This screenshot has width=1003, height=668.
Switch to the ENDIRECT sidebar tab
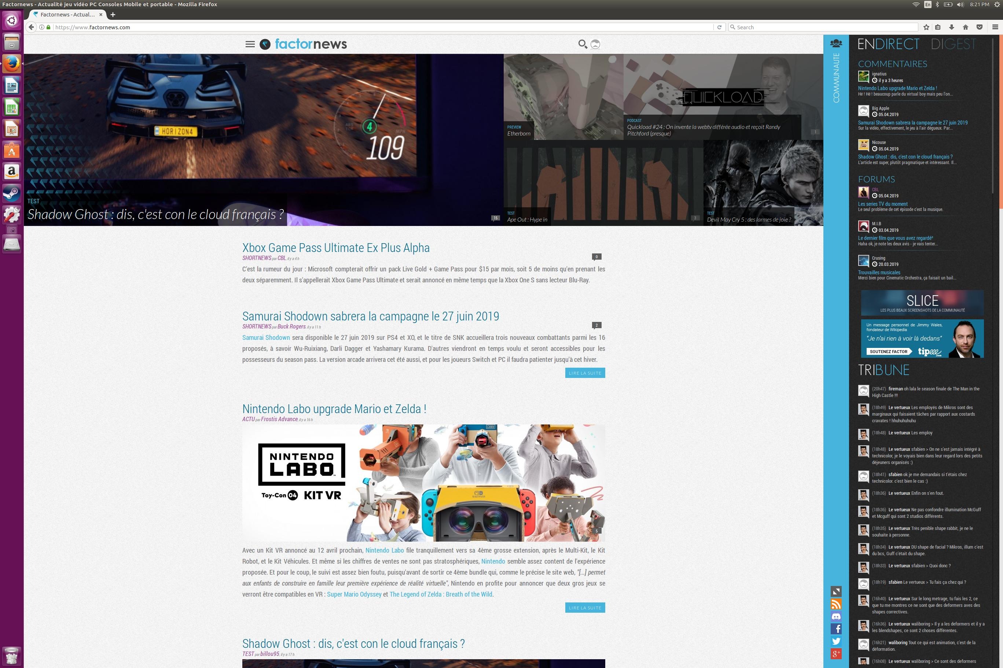coord(888,44)
